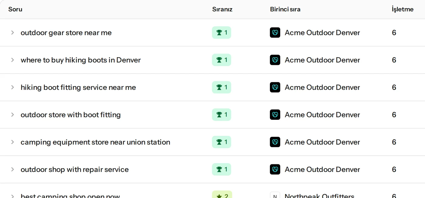Click the 'Soru' column header

[x=15, y=9]
